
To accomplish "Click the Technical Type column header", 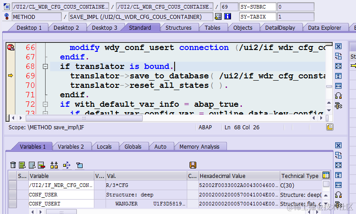I will point(300,176).
